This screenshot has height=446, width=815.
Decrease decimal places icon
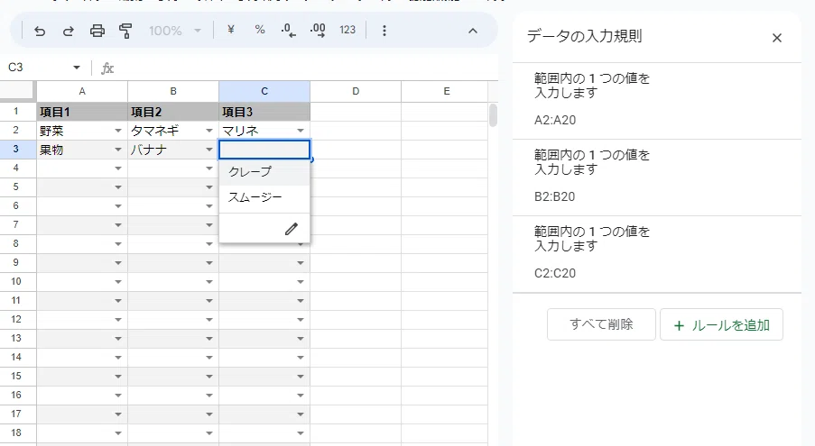pyautogui.click(x=289, y=31)
